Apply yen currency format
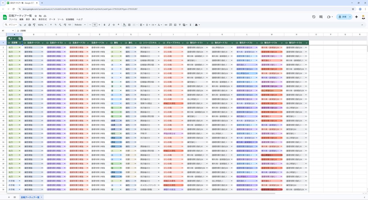Screen dimensions: 368x200 (51, 25)
